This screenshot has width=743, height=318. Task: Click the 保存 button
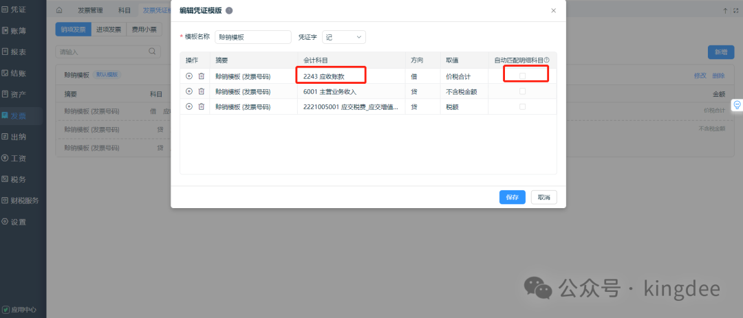point(512,197)
